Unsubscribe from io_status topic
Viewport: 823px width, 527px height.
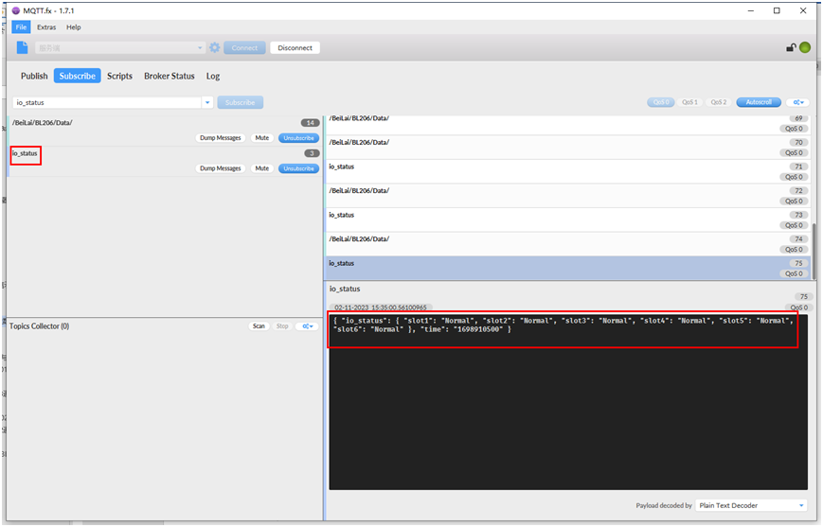point(298,168)
